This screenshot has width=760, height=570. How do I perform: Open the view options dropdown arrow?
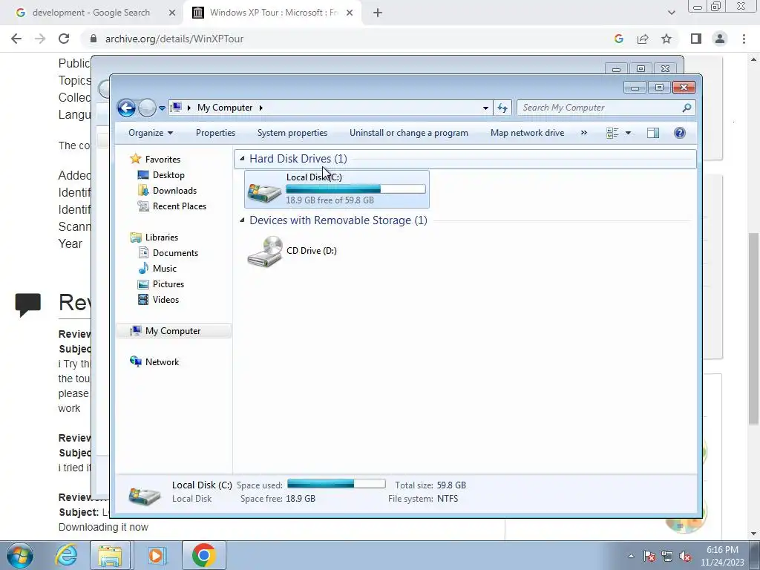[628, 133]
